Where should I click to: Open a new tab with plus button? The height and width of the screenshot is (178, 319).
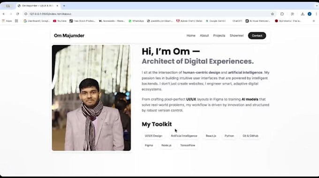tap(64, 6)
